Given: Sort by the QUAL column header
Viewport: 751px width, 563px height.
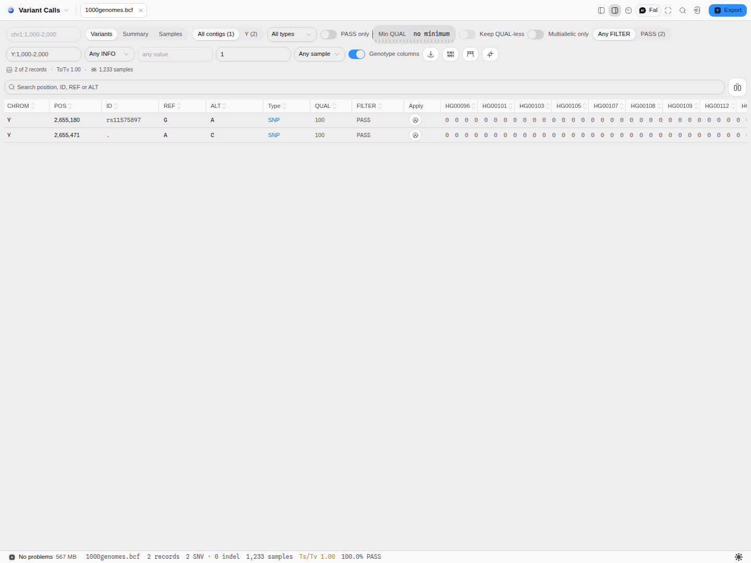Looking at the screenshot, I should pyautogui.click(x=331, y=106).
